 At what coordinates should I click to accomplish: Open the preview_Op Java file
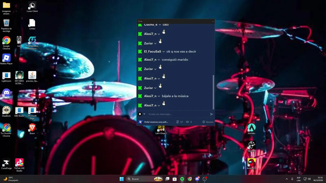click(32, 77)
